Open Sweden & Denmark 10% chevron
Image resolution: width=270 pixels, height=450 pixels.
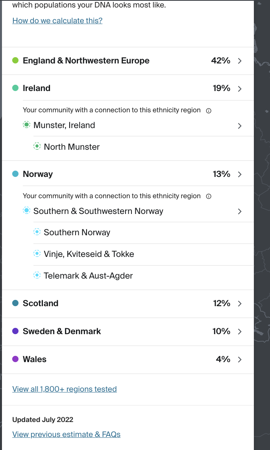[240, 331]
